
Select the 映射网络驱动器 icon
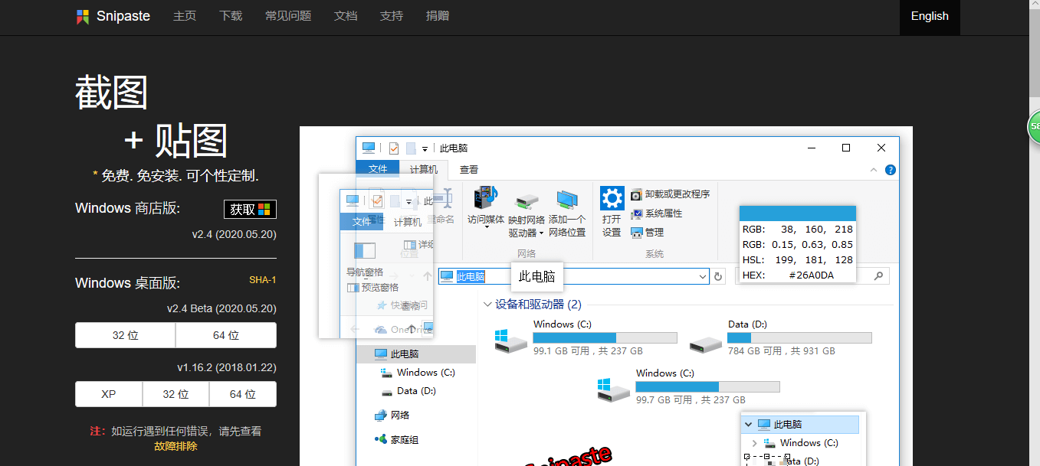[x=526, y=200]
